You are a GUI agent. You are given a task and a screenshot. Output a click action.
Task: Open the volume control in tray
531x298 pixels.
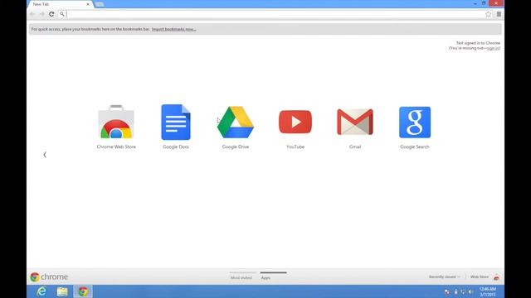(x=471, y=291)
